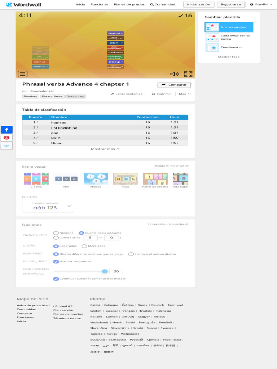277x369 pixels.
Task: Switch language to English footer link
Action: (x=96, y=311)
